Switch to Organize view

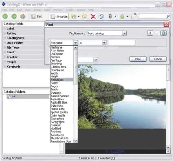point(59,17)
